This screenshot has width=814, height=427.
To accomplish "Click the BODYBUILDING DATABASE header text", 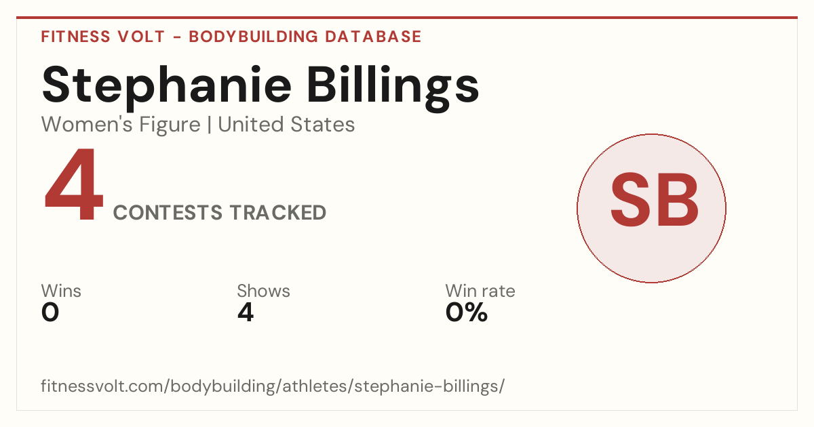I will 305,37.
